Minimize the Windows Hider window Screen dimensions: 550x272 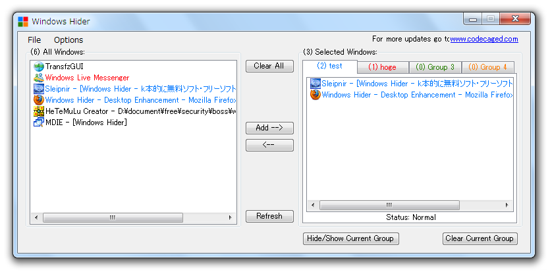473,19
